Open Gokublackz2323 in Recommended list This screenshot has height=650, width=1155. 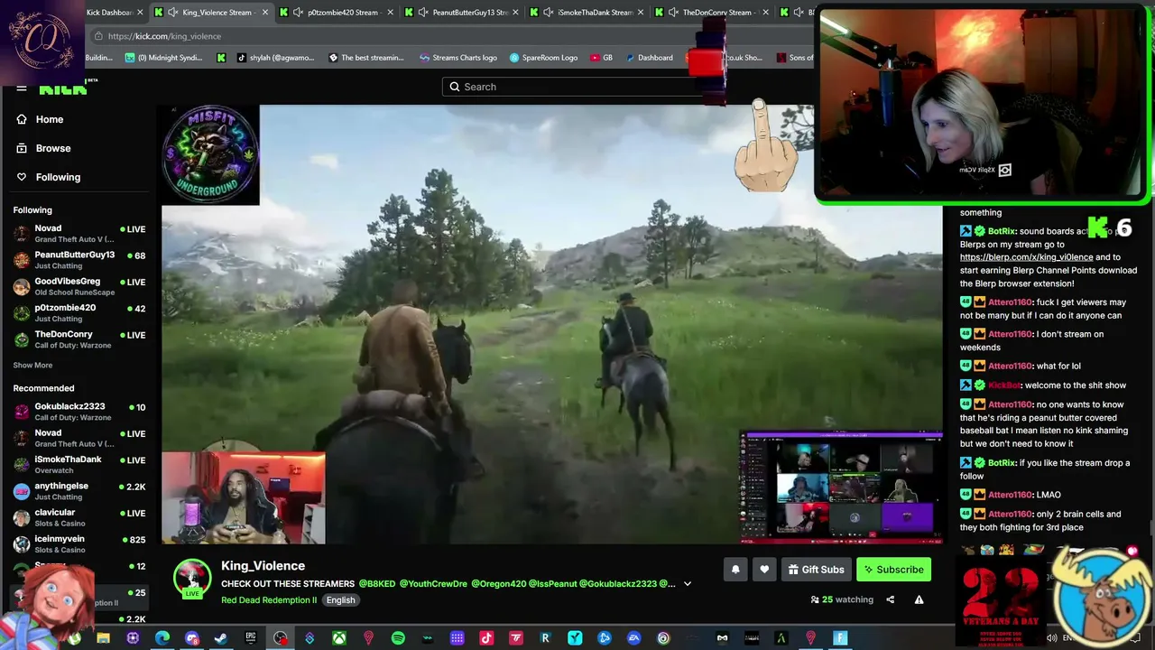[x=79, y=412]
